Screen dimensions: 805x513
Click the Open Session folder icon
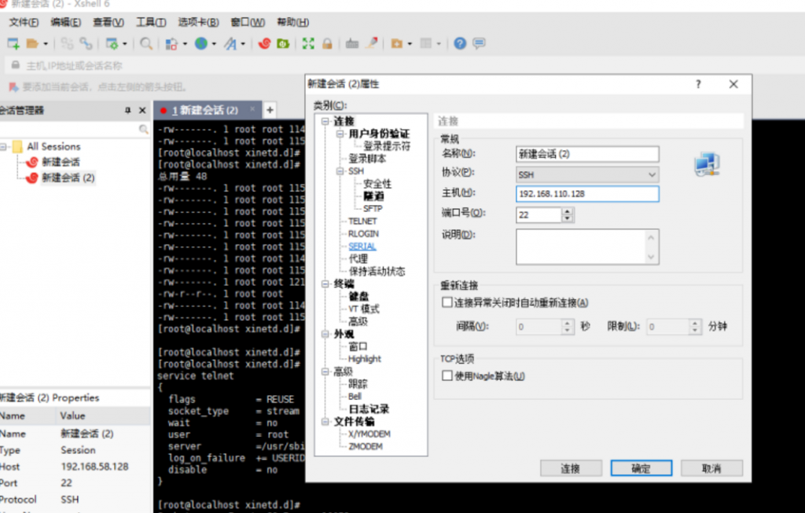pyautogui.click(x=32, y=44)
